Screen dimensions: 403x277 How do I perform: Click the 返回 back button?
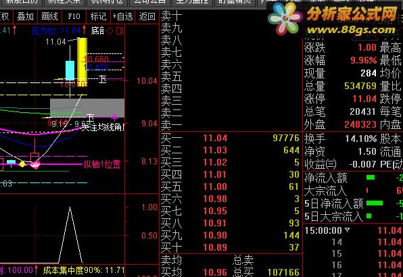147,17
